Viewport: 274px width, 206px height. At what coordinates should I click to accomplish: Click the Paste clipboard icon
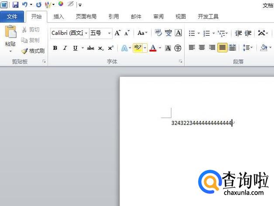[x=10, y=32]
